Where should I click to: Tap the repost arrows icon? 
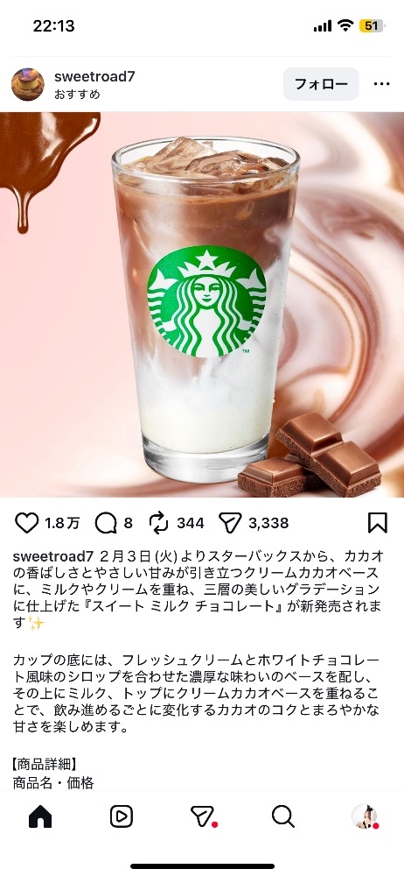tap(159, 523)
